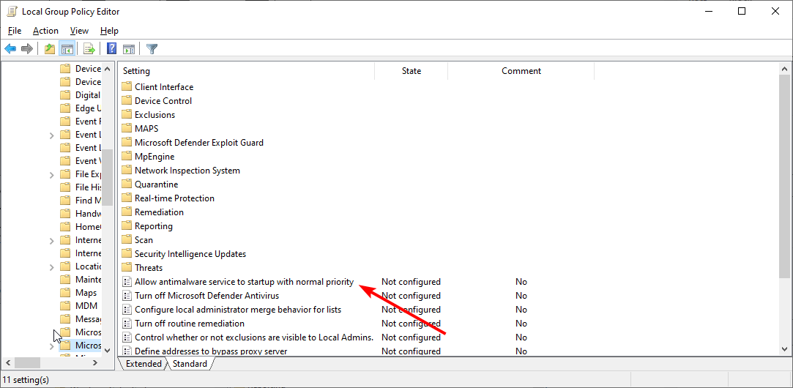Select Allow antimalware service startup policy

click(x=244, y=282)
